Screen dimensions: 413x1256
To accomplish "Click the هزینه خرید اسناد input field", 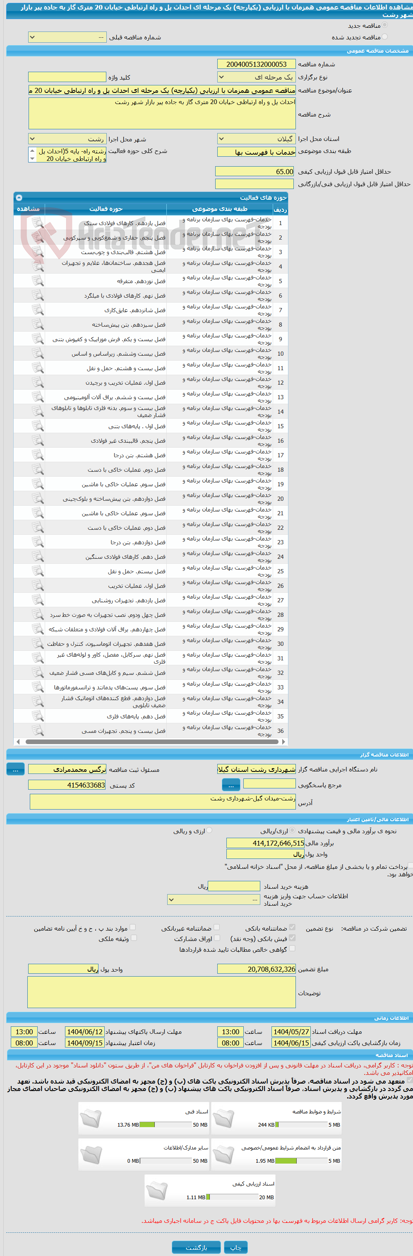I will tap(234, 886).
